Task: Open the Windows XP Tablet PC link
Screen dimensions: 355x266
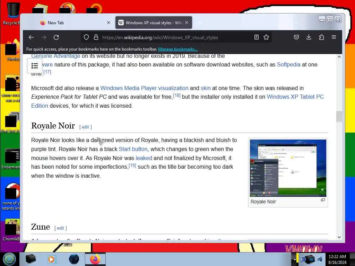Action: (x=295, y=97)
